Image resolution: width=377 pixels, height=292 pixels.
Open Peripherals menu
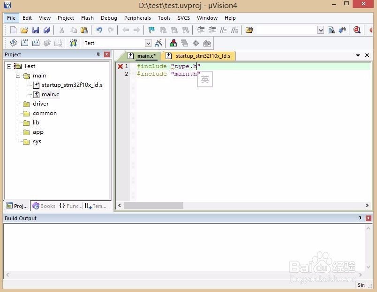pyautogui.click(x=137, y=18)
